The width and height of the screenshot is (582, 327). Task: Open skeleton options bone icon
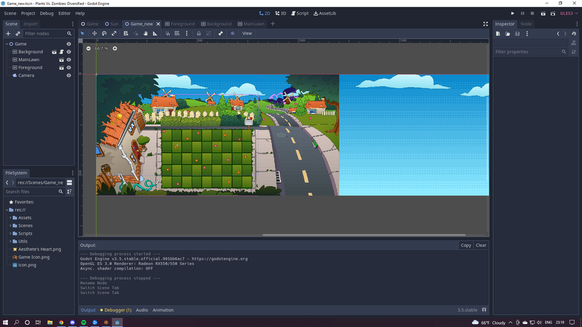(221, 34)
